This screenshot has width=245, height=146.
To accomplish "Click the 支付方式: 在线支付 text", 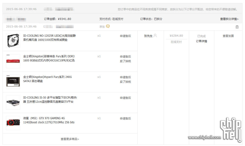I will (x=111, y=19).
